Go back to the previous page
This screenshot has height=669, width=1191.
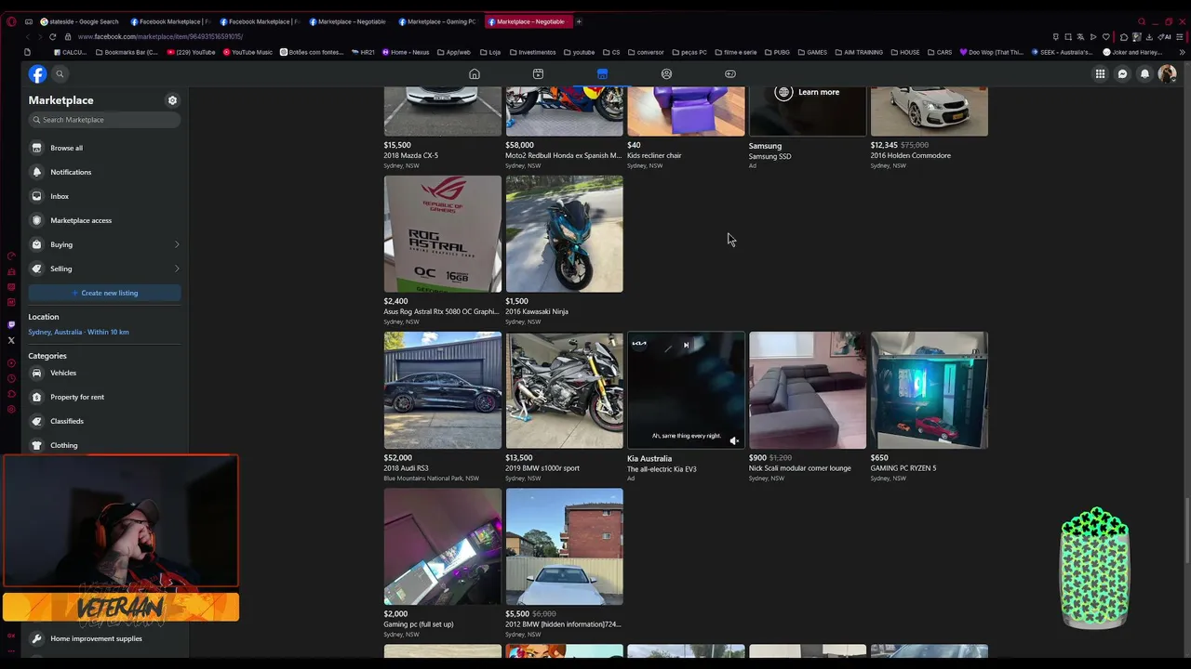coord(27,36)
